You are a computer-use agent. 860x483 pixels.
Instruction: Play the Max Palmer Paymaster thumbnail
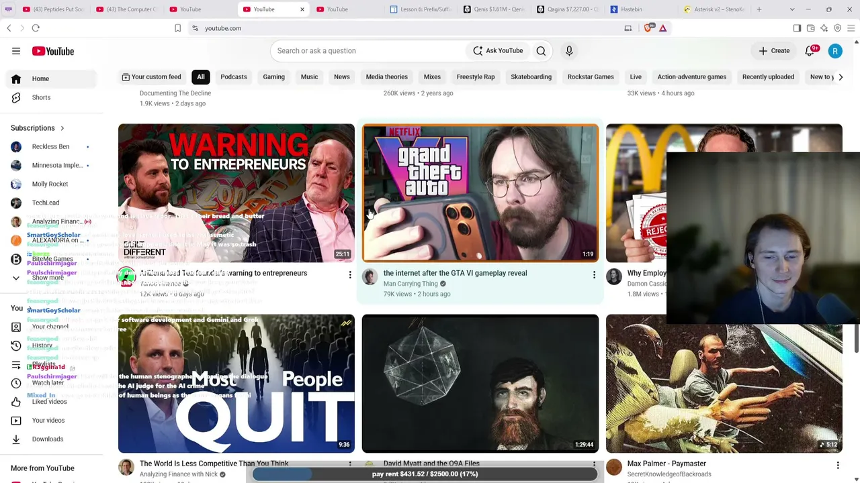724,384
